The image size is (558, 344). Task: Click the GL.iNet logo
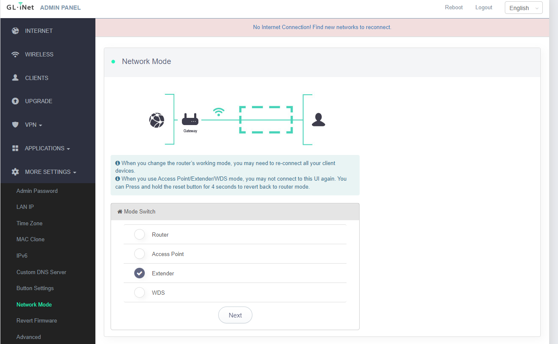click(x=20, y=7)
